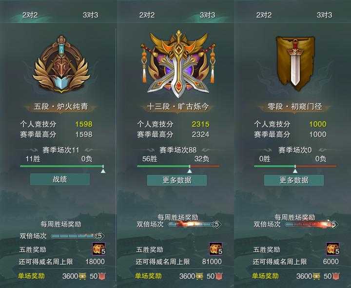Image resolution: width=351 pixels, height=288 pixels.
Task: Click the red badge icon beside 50 in the middle panel
Action: click(x=219, y=276)
